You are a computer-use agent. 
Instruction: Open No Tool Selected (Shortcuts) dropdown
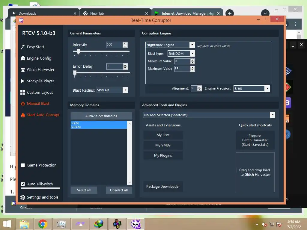pos(273,115)
